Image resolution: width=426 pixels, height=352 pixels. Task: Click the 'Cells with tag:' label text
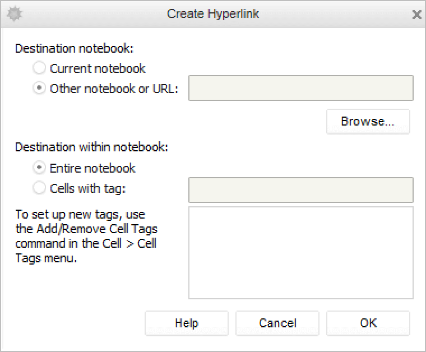[x=87, y=188]
